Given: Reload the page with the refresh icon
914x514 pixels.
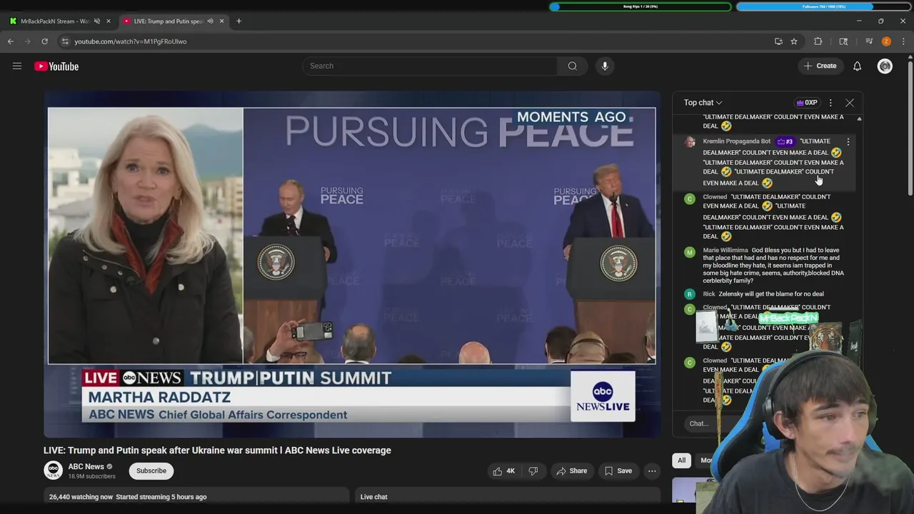Looking at the screenshot, I should click(x=44, y=41).
